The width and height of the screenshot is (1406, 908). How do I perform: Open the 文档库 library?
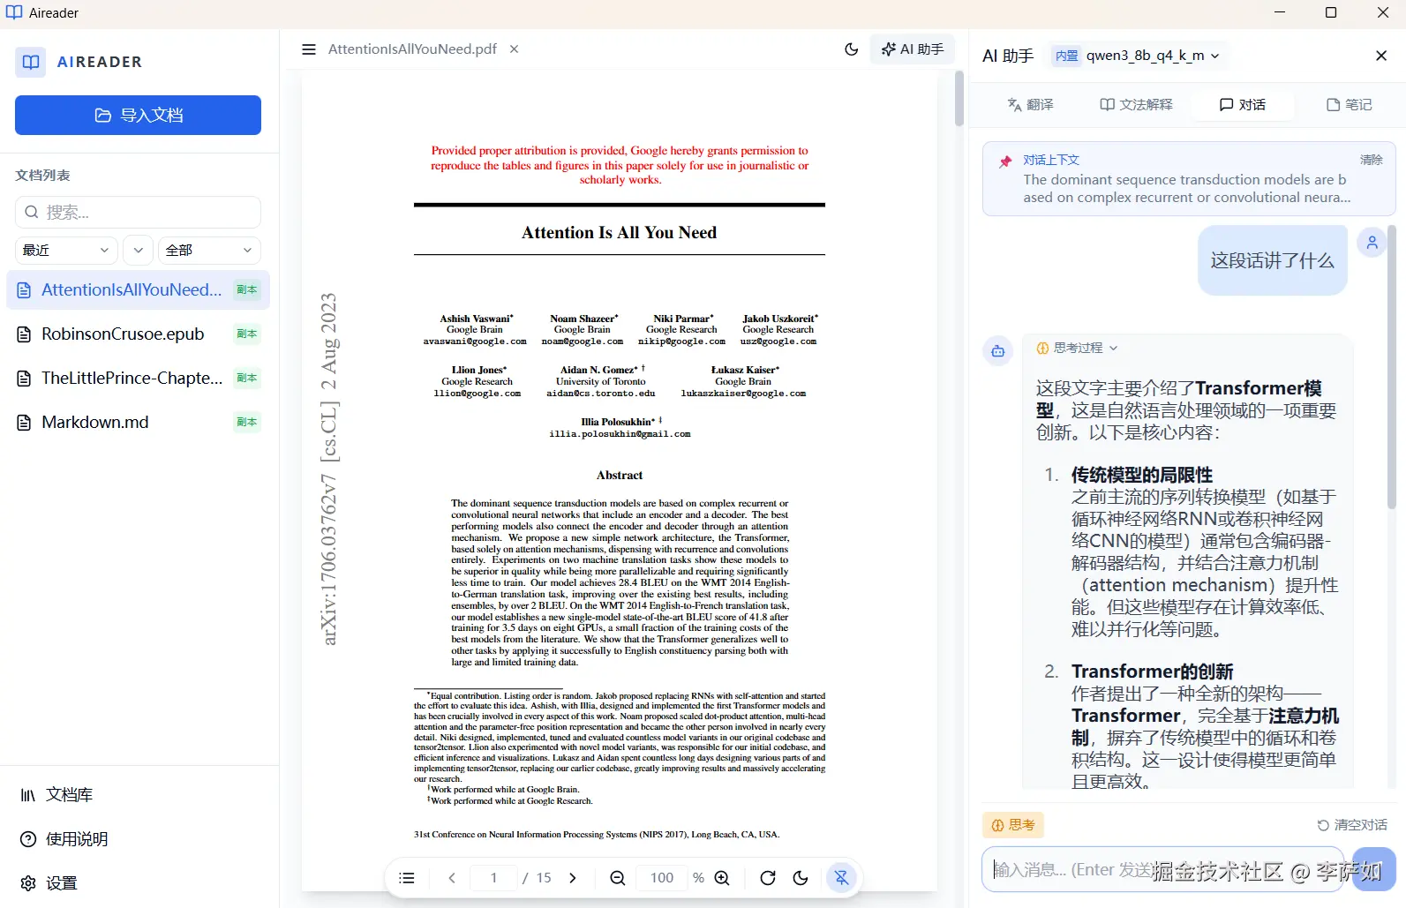[x=56, y=795]
